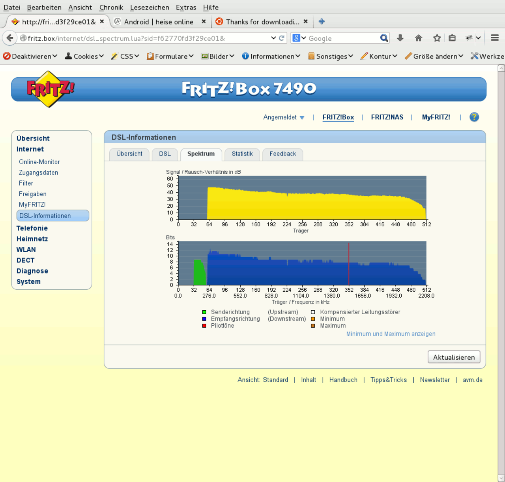Open the Extras menu

tap(186, 7)
